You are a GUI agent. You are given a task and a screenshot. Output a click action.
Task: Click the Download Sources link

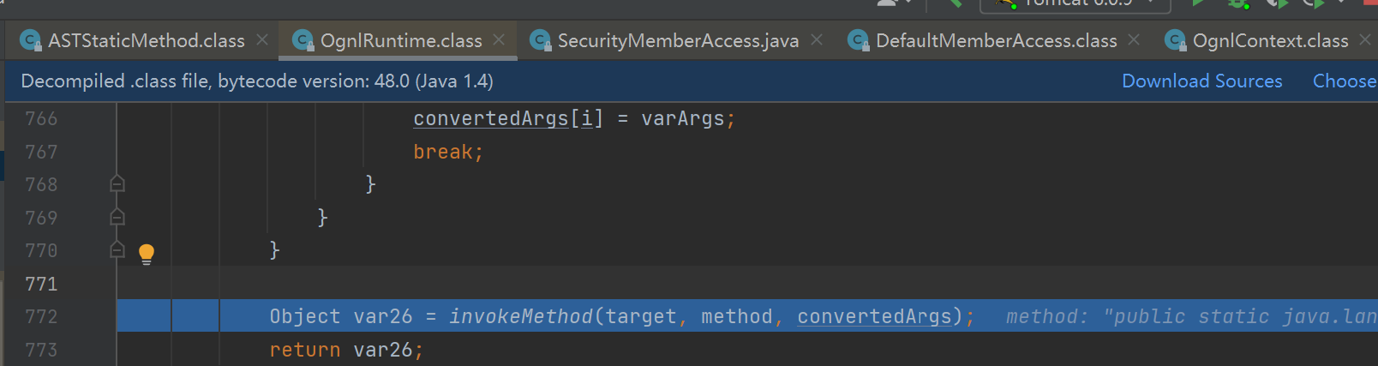click(1201, 81)
